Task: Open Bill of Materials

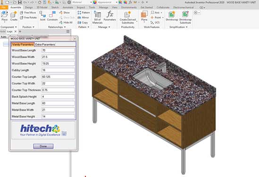Action: pyautogui.click(x=98, y=17)
